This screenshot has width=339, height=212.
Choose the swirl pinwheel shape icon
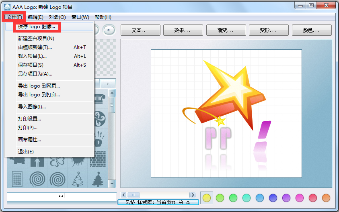pyautogui.click(x=99, y=119)
